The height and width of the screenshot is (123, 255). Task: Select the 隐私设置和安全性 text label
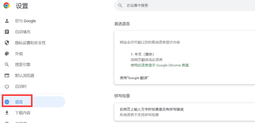click(x=30, y=43)
